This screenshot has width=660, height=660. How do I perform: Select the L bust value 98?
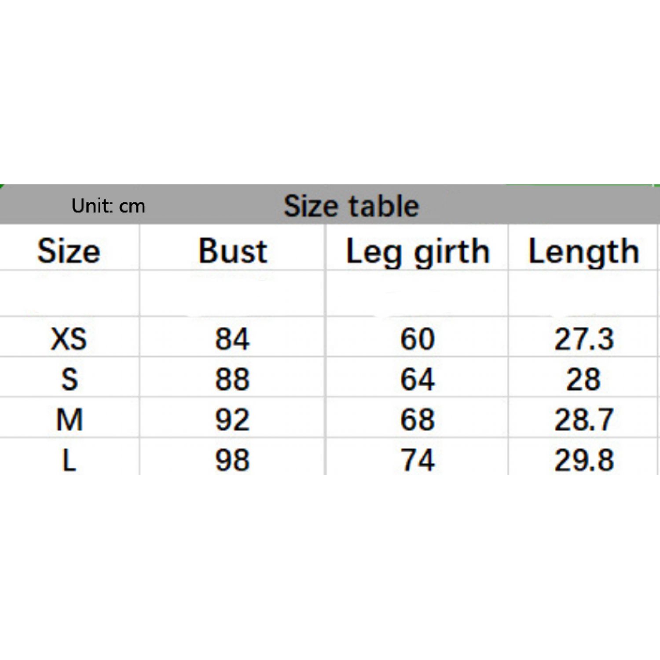[232, 460]
